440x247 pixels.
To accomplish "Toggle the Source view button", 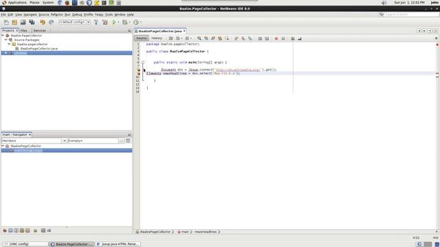I will coord(142,38).
